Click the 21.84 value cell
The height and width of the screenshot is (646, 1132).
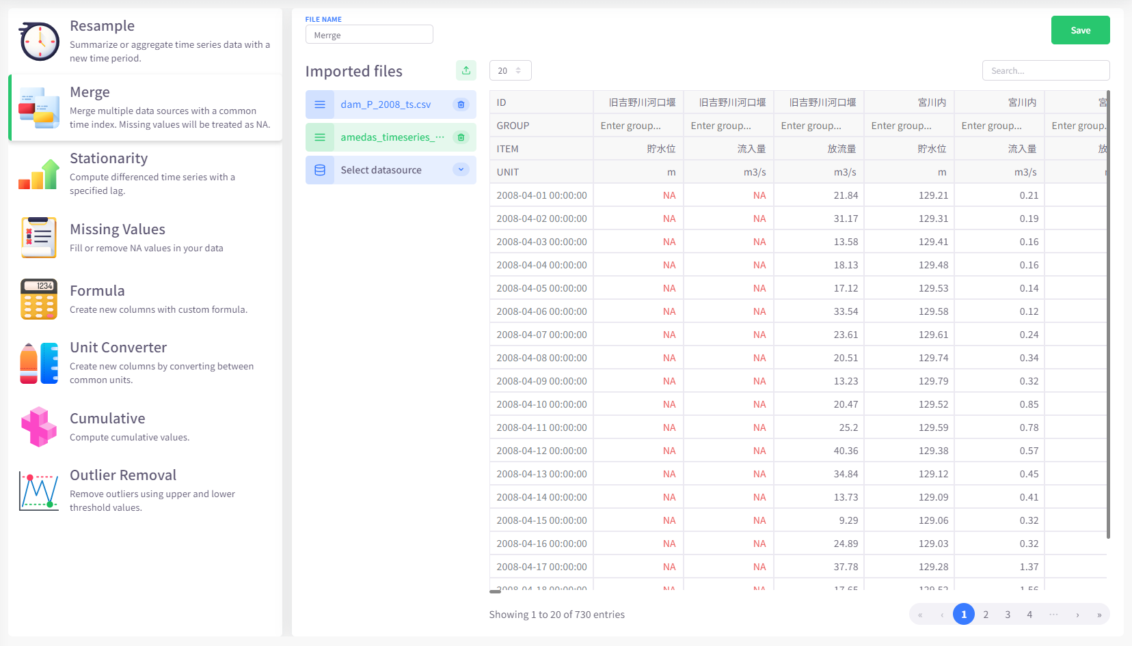(819, 195)
